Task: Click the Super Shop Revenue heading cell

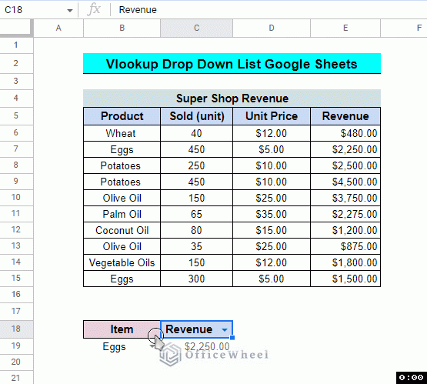Action: pyautogui.click(x=232, y=99)
